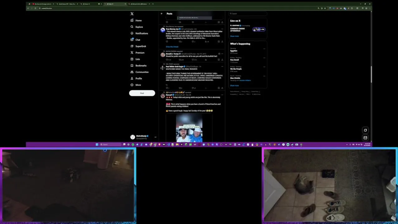Like the top partially visible post
This screenshot has width=398, height=224.
(193, 22)
